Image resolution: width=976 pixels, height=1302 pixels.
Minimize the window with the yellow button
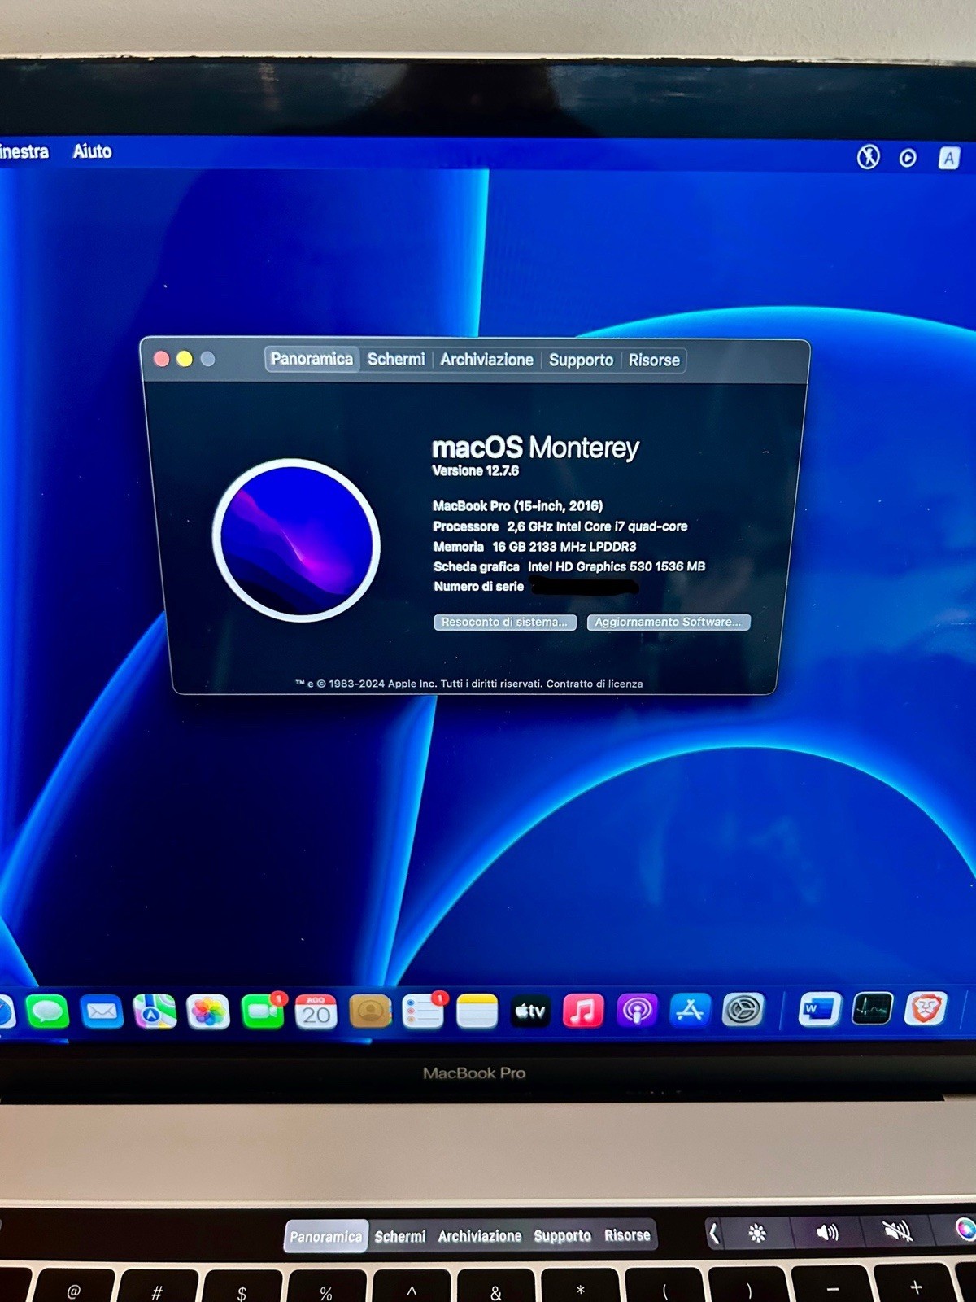(x=185, y=359)
